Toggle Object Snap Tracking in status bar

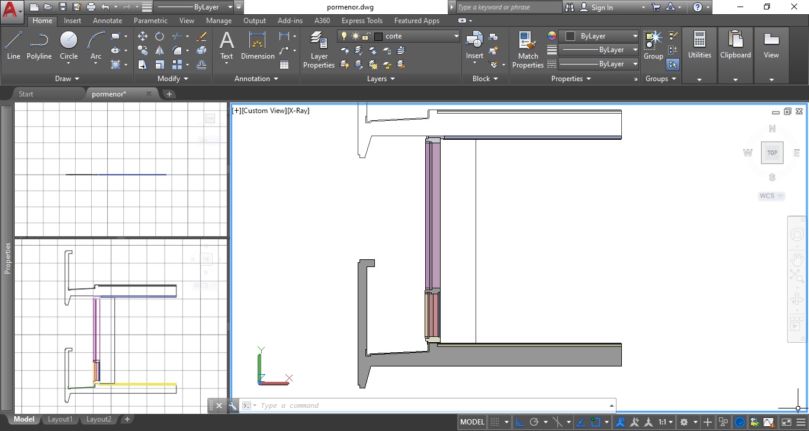(581, 422)
